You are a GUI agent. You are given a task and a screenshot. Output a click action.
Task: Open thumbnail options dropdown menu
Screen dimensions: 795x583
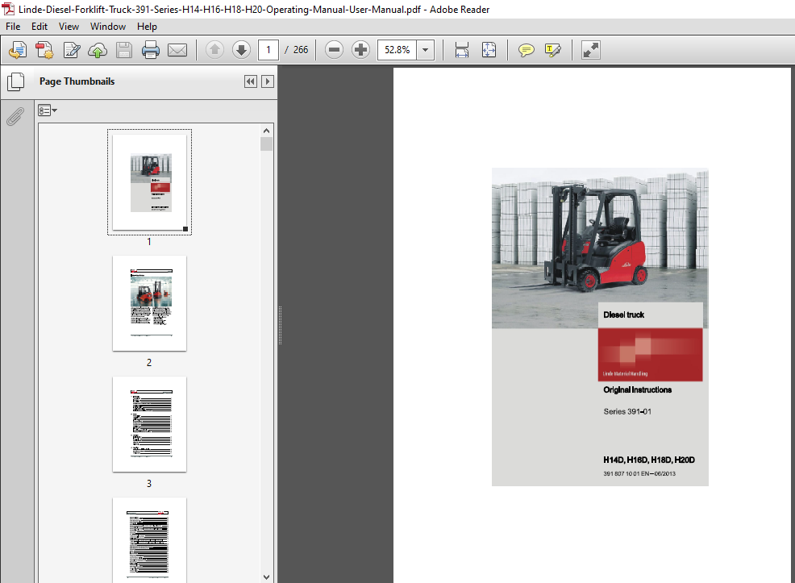47,110
